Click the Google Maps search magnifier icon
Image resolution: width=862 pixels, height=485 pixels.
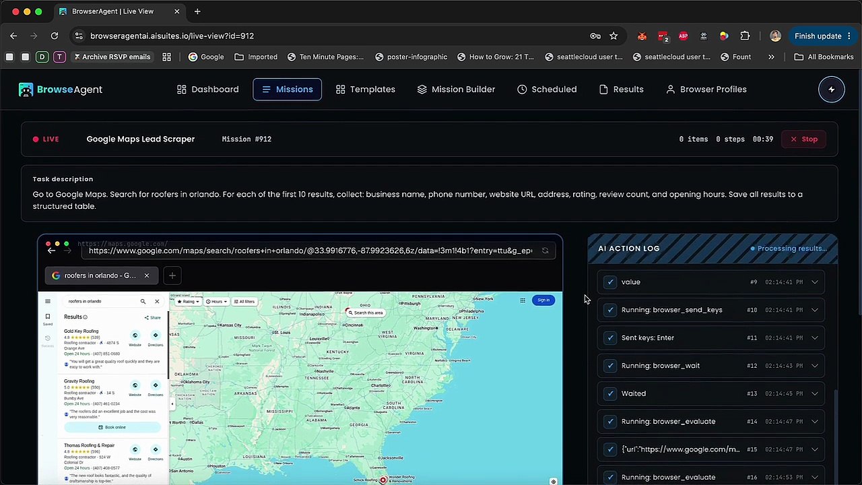pyautogui.click(x=143, y=301)
